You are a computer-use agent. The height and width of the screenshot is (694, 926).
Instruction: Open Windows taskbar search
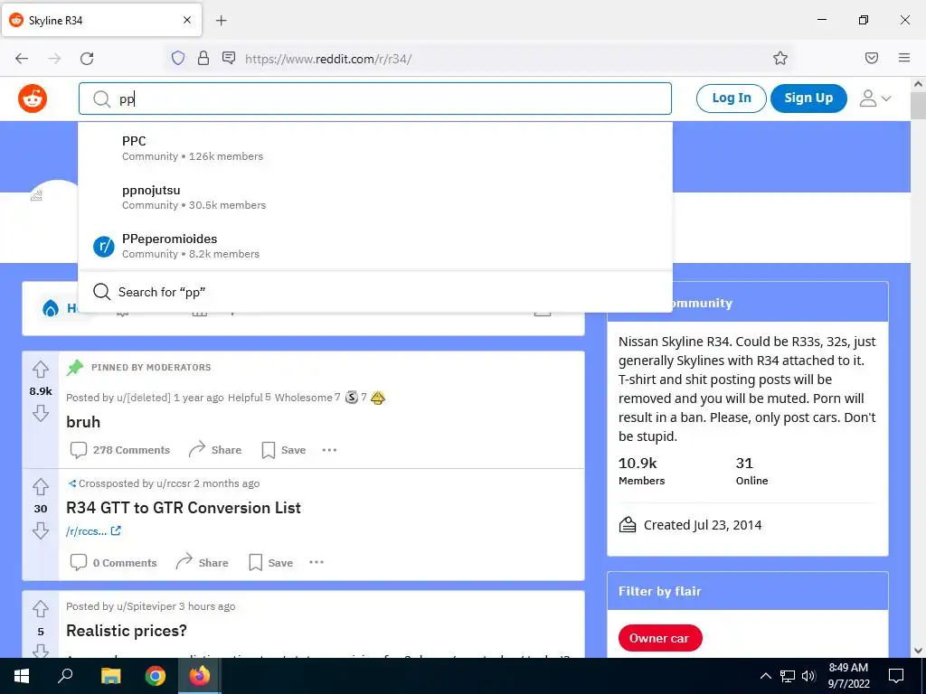[65, 676]
